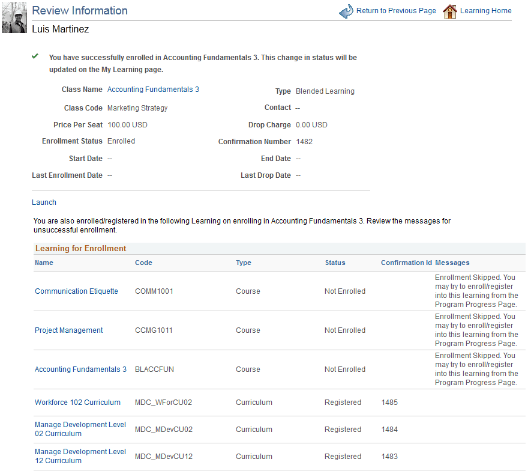Select the Accounting Fundamentals 3 row link in the enrollment table
This screenshot has width=528, height=474.
pyautogui.click(x=80, y=369)
